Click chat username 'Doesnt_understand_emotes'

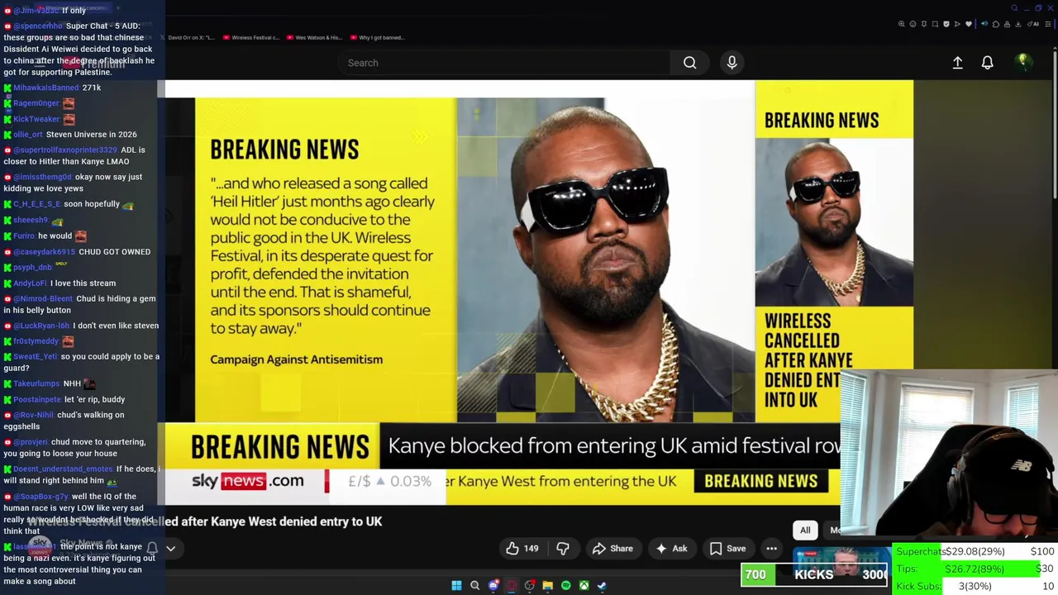point(63,469)
